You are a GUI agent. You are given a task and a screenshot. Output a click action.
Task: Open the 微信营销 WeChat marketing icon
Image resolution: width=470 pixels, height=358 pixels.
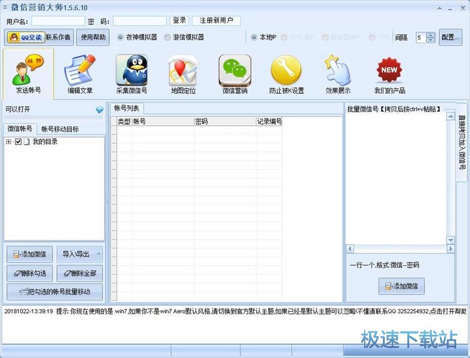tap(235, 74)
